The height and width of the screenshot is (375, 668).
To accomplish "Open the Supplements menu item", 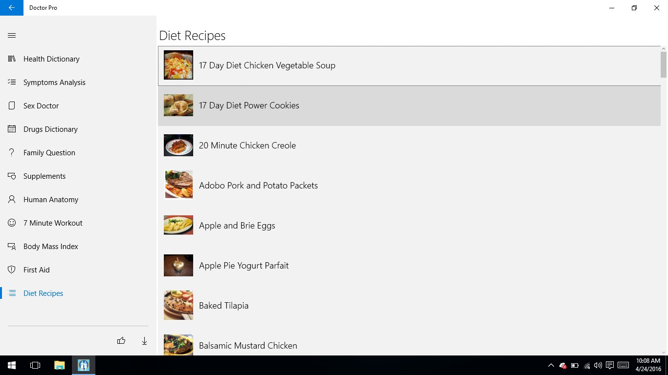I will click(x=45, y=176).
